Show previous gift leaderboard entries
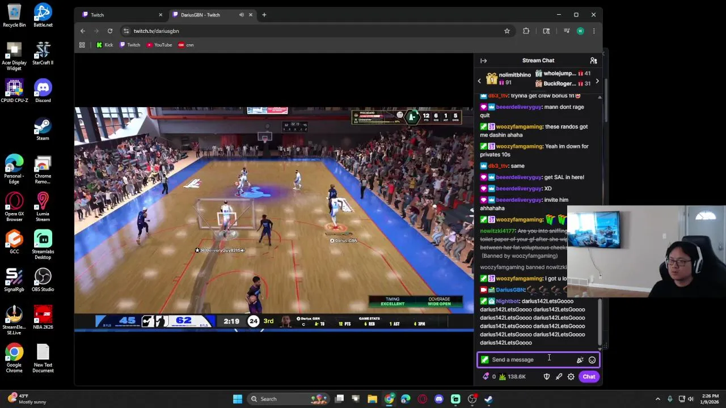The image size is (726, 408). click(479, 81)
